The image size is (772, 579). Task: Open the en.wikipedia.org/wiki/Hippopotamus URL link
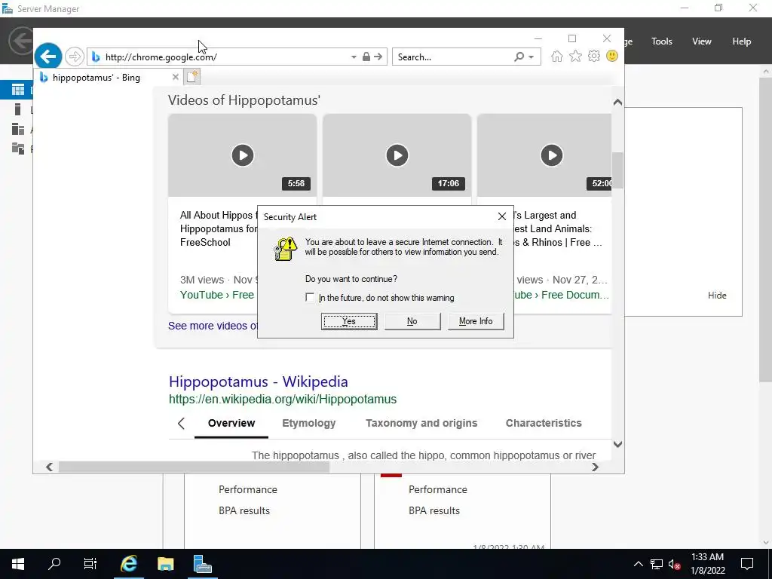[x=283, y=400]
